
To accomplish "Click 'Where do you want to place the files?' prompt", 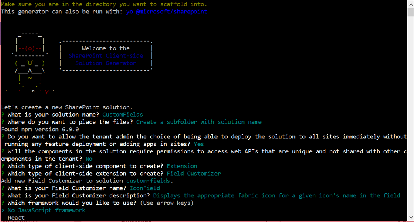I will [70, 122].
